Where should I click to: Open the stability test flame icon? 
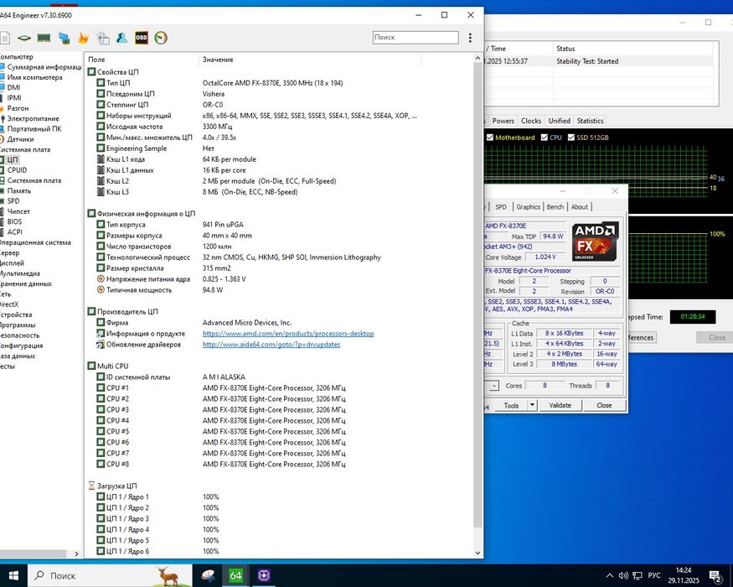pos(83,38)
